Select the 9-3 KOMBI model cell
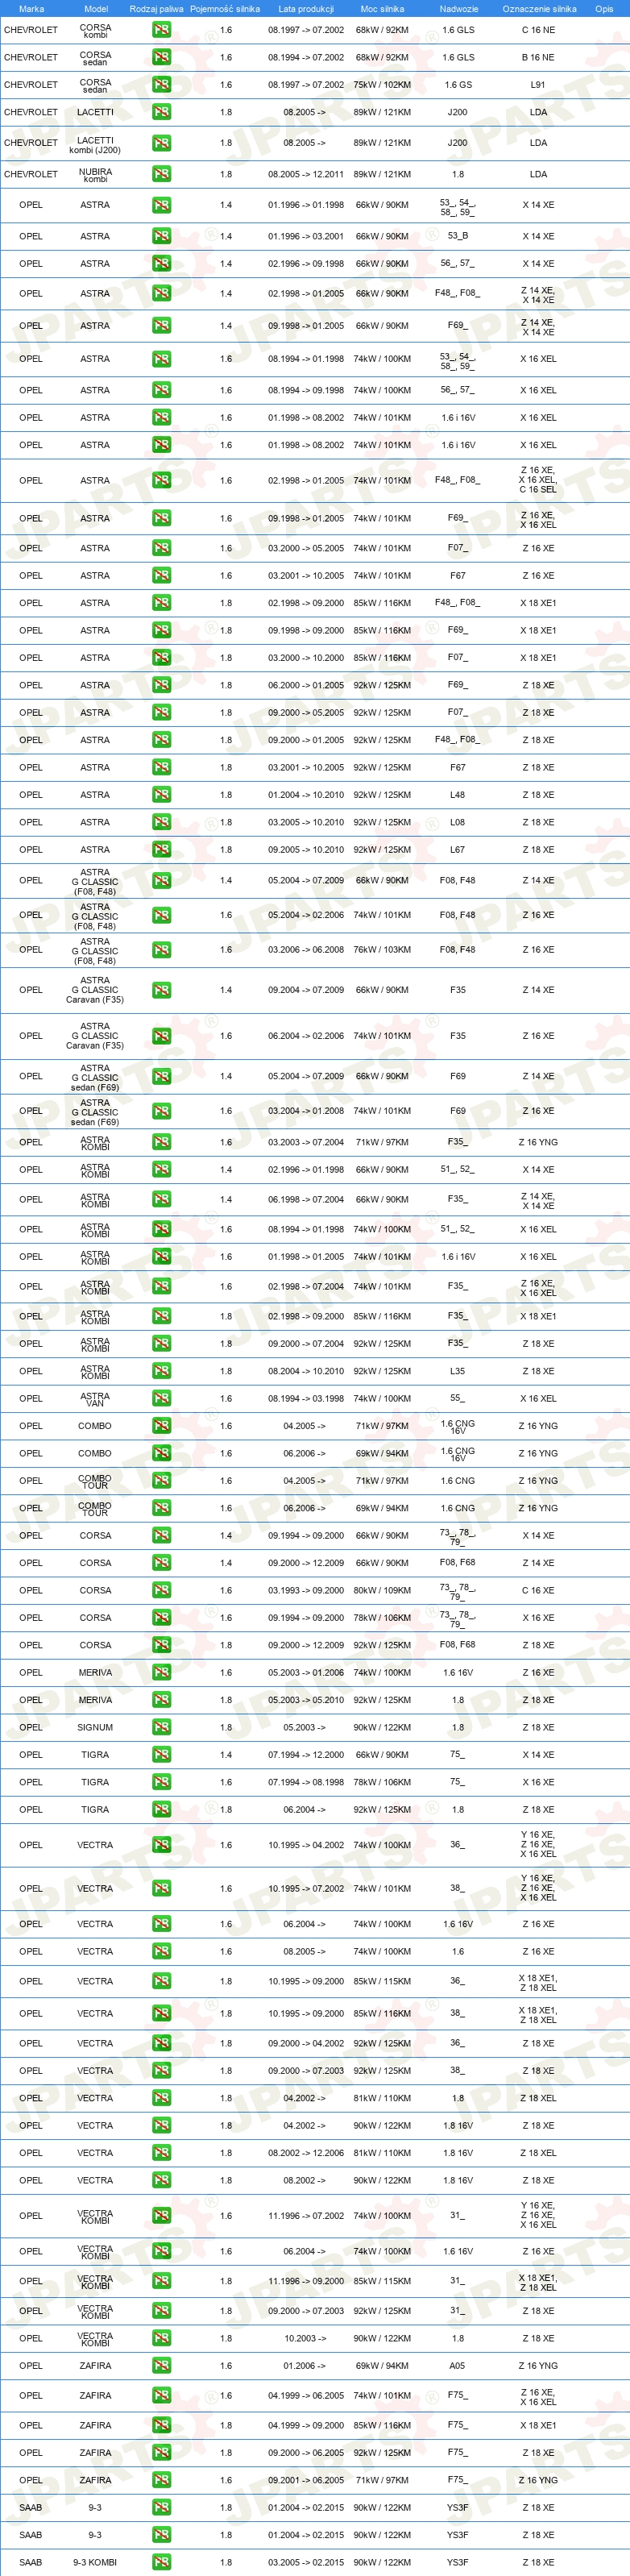This screenshot has width=630, height=2576. pyautogui.click(x=95, y=2562)
